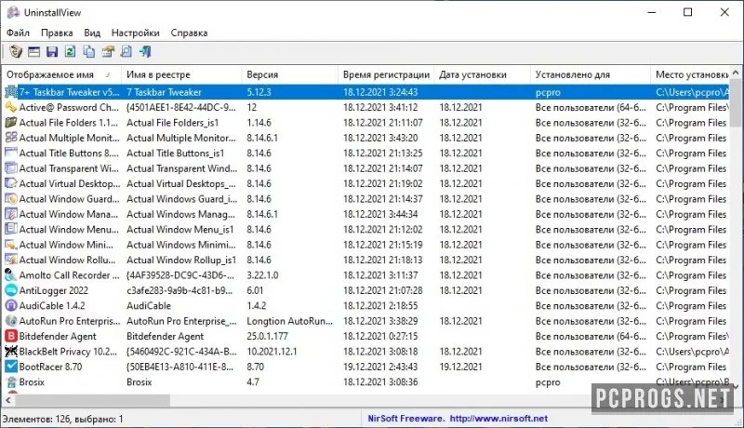
Task: Click the Actual Window Menu row icon
Action: pyautogui.click(x=11, y=229)
